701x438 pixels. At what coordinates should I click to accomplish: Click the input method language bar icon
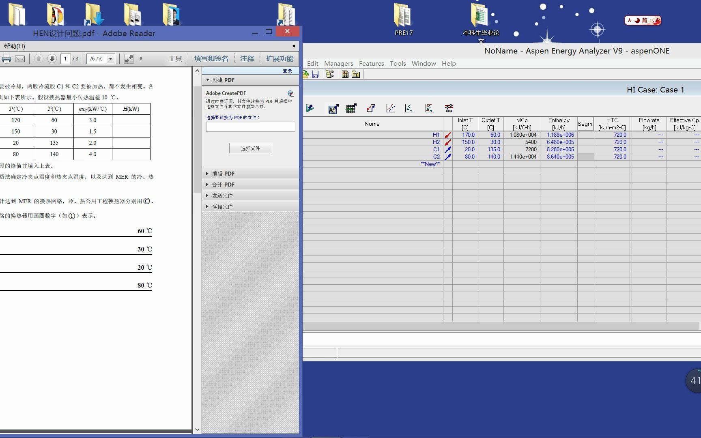tap(643, 20)
